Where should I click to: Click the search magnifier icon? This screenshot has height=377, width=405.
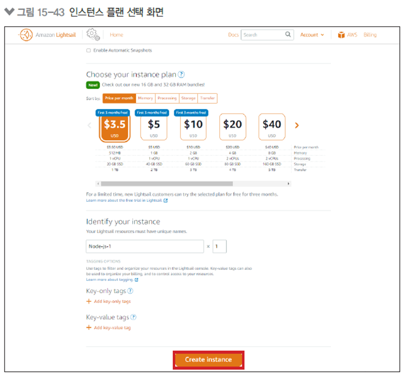pos(288,34)
